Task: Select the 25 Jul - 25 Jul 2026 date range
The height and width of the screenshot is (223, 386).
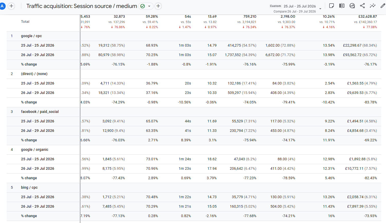Action: coord(300,6)
